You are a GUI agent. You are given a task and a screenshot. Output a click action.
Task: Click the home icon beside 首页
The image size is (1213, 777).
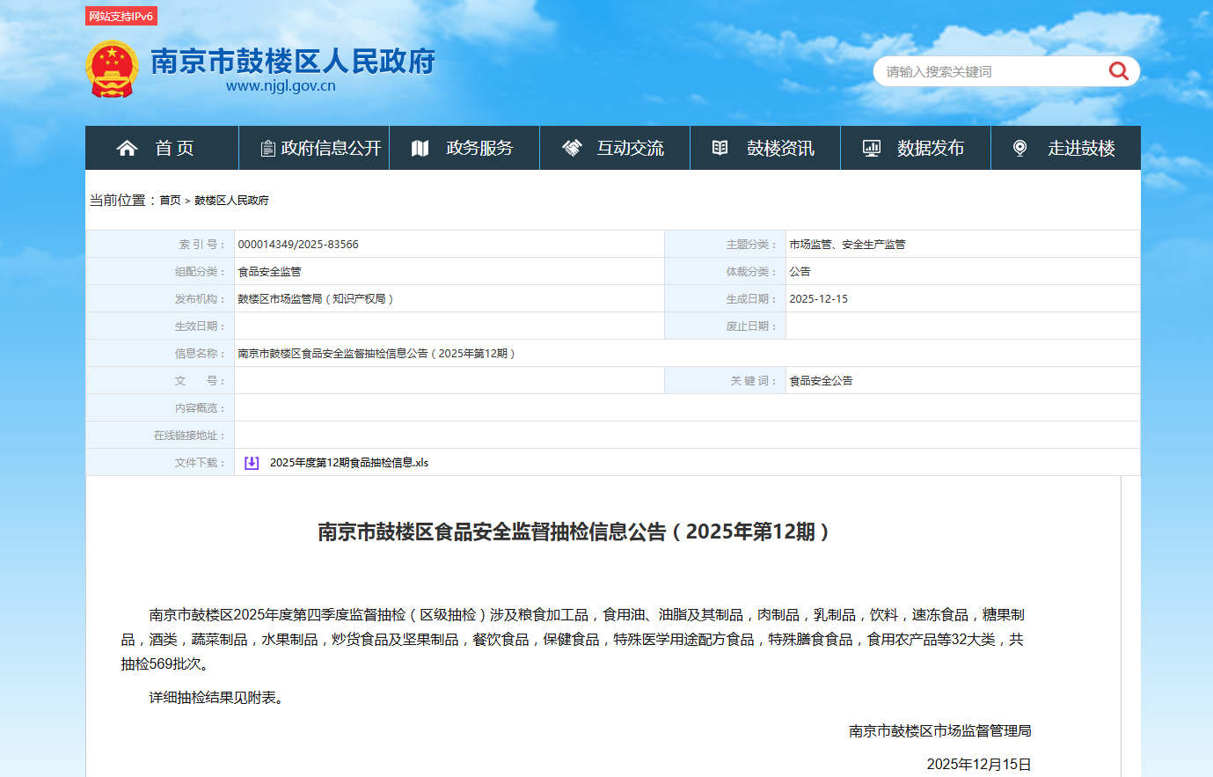tap(127, 148)
